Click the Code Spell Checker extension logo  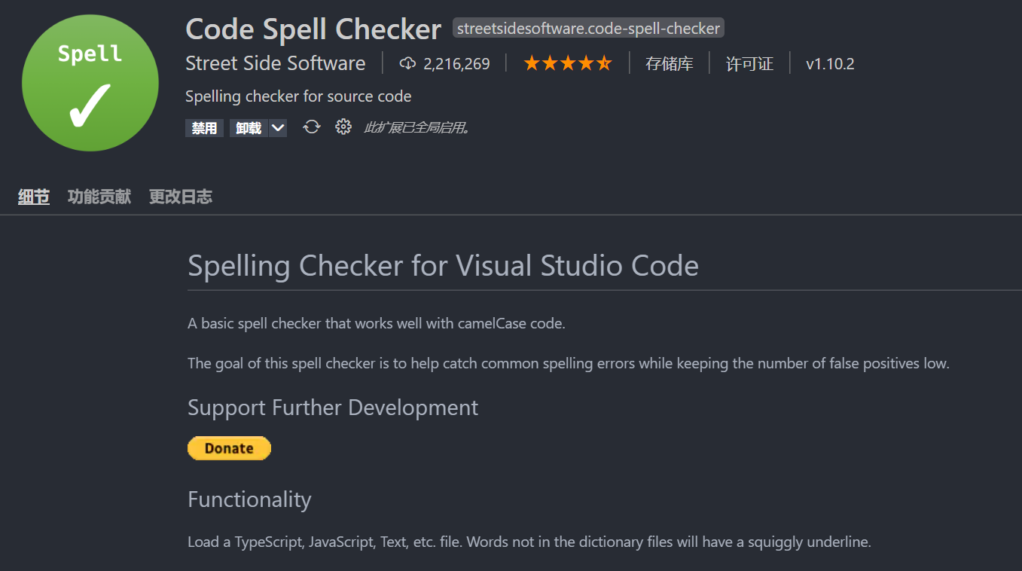[x=90, y=81]
